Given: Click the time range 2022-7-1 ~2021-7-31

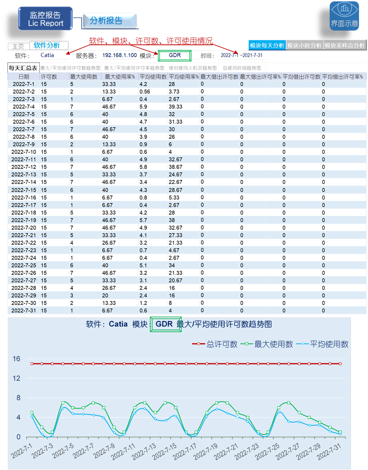Looking at the screenshot, I should coord(242,55).
